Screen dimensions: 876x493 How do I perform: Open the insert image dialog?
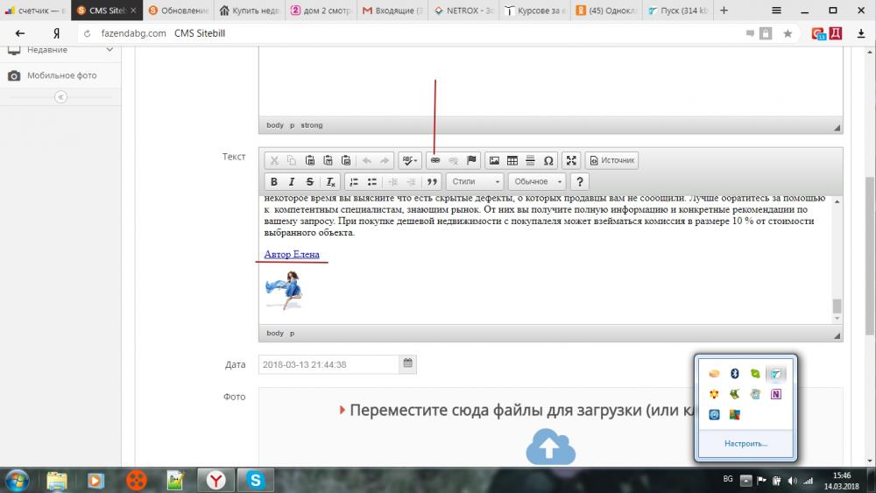pyautogui.click(x=494, y=160)
